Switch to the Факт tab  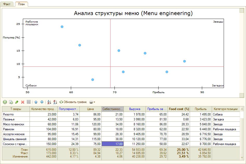coord(7,4)
